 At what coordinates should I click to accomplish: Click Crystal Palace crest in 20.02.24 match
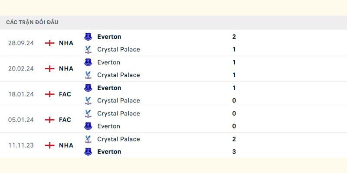point(88,75)
